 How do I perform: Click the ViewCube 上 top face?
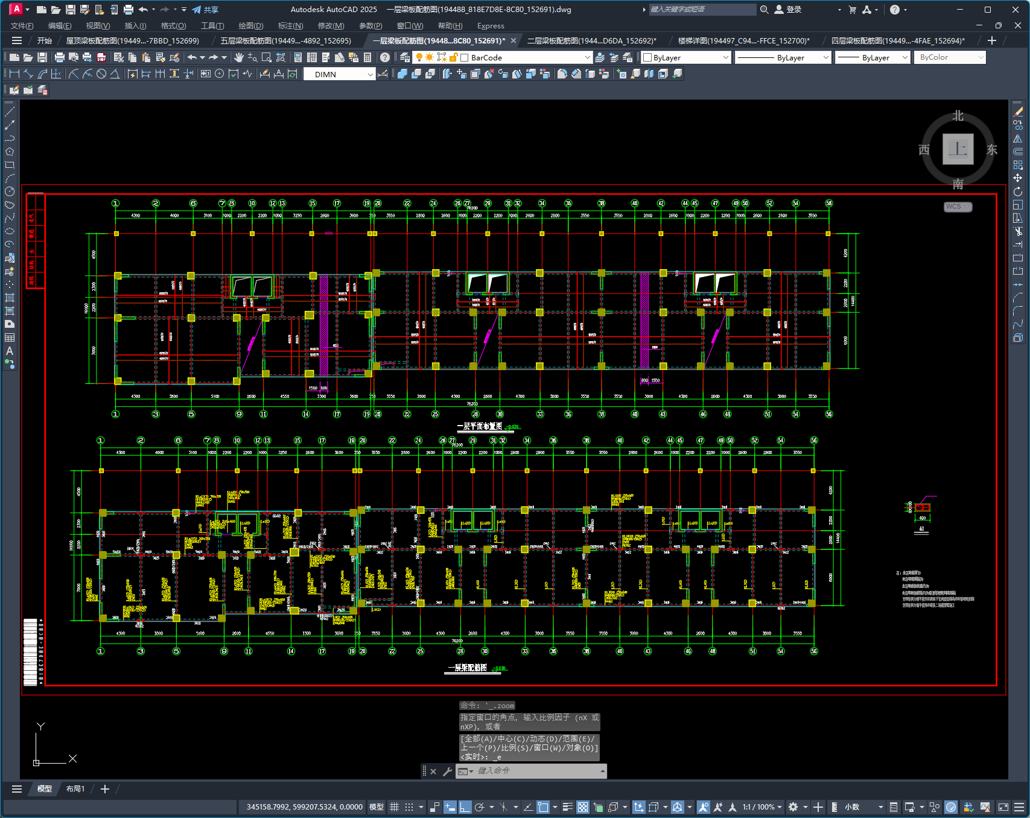coord(958,149)
